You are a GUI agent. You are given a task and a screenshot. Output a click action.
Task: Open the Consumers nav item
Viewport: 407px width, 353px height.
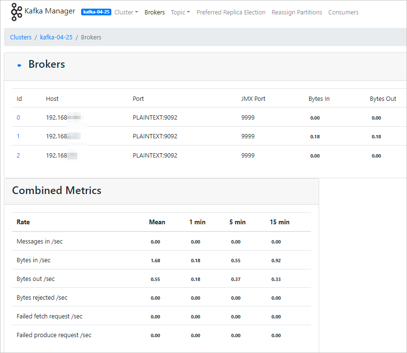pyautogui.click(x=343, y=12)
